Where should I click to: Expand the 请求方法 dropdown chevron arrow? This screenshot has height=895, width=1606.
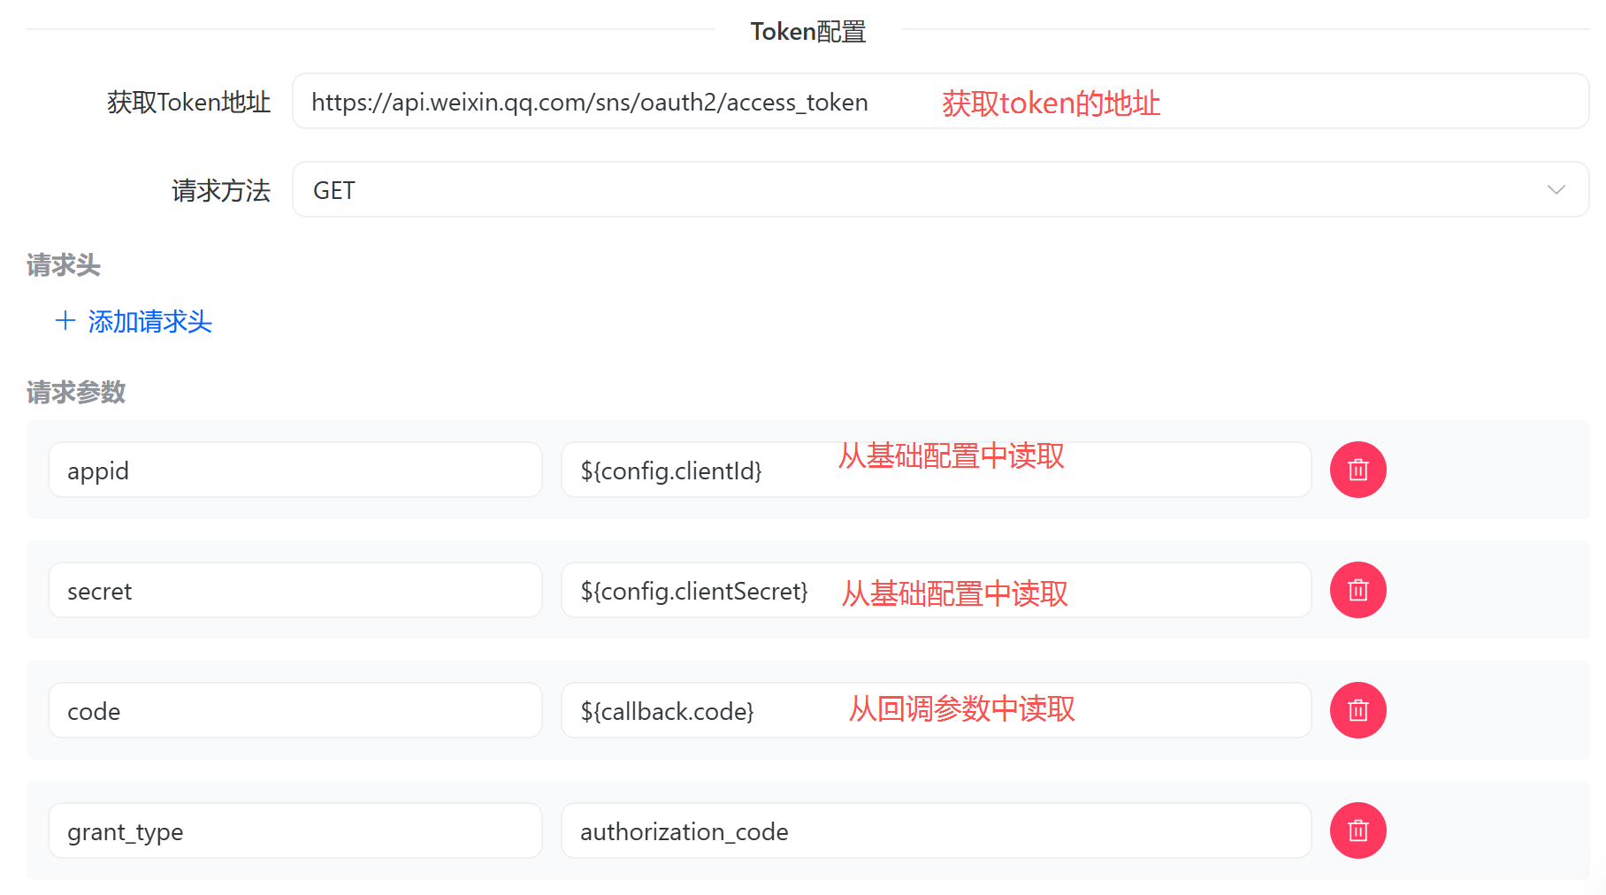pos(1556,190)
